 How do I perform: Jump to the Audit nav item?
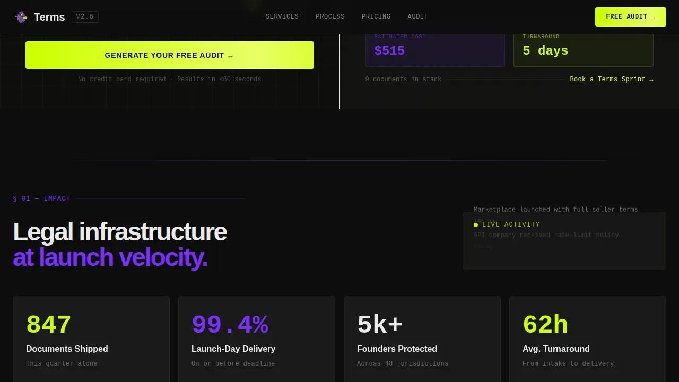[418, 17]
